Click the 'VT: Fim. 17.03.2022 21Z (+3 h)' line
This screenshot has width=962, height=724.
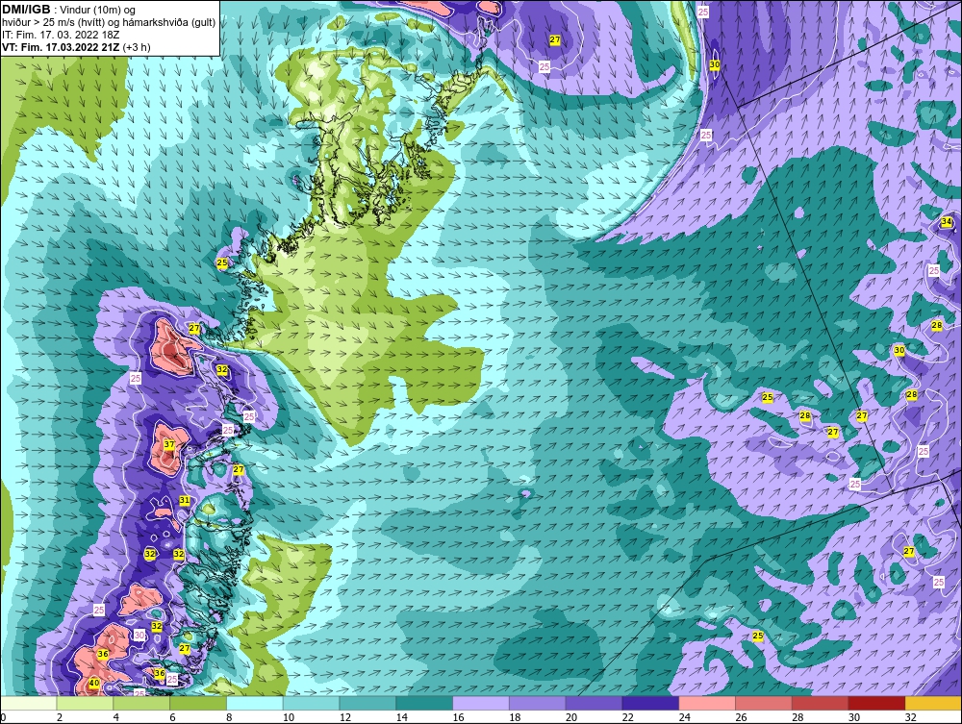point(76,46)
